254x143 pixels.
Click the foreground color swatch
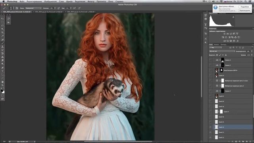pos(2,91)
